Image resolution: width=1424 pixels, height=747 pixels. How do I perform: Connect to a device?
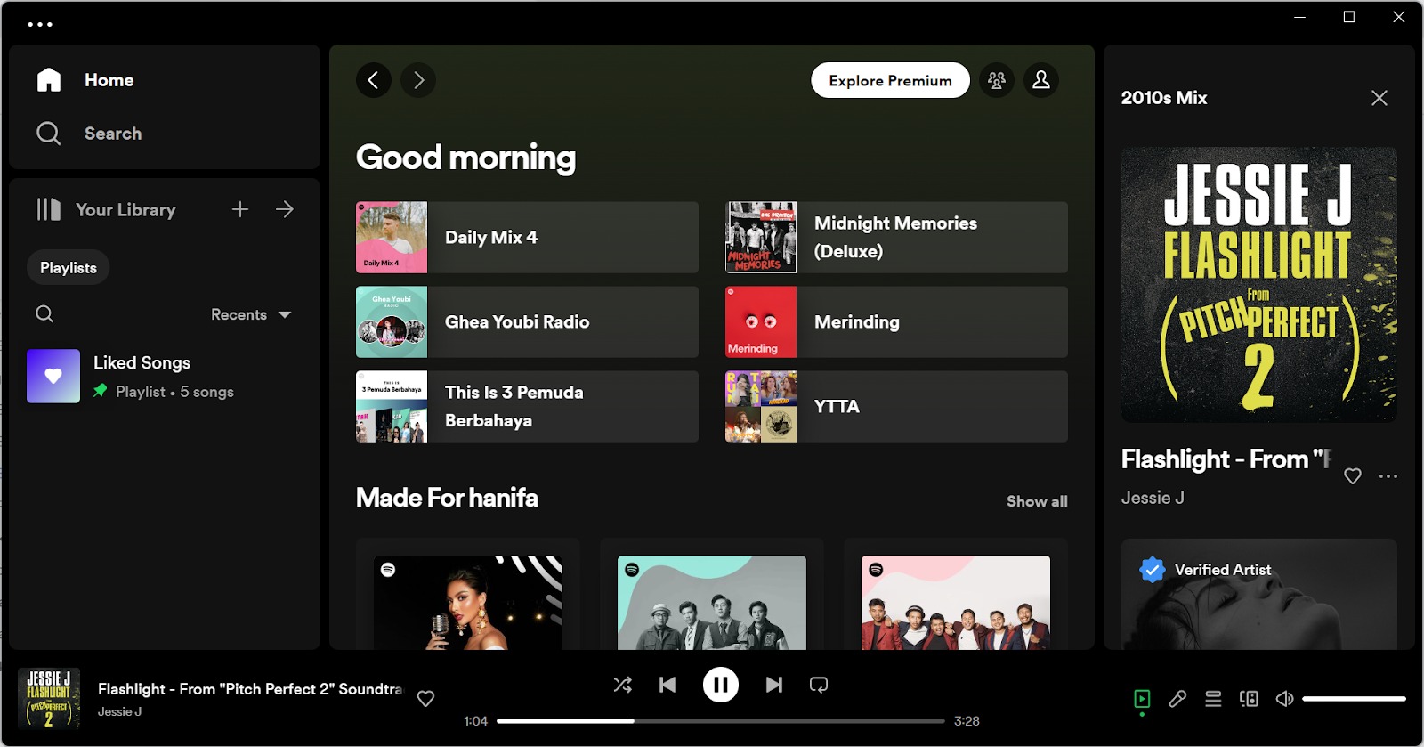[1249, 699]
